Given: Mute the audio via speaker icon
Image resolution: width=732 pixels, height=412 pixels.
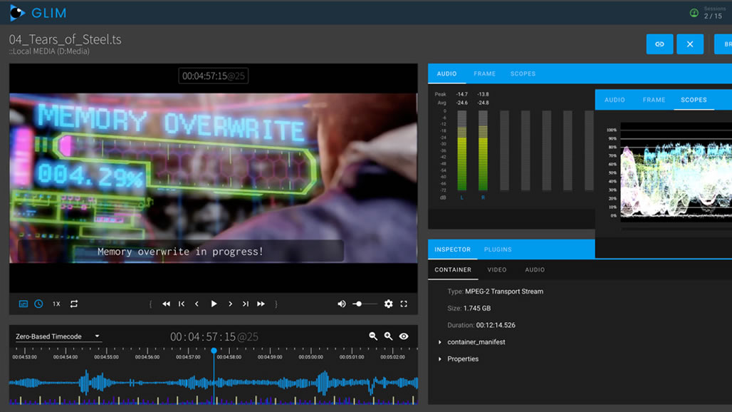Looking at the screenshot, I should click(x=342, y=304).
